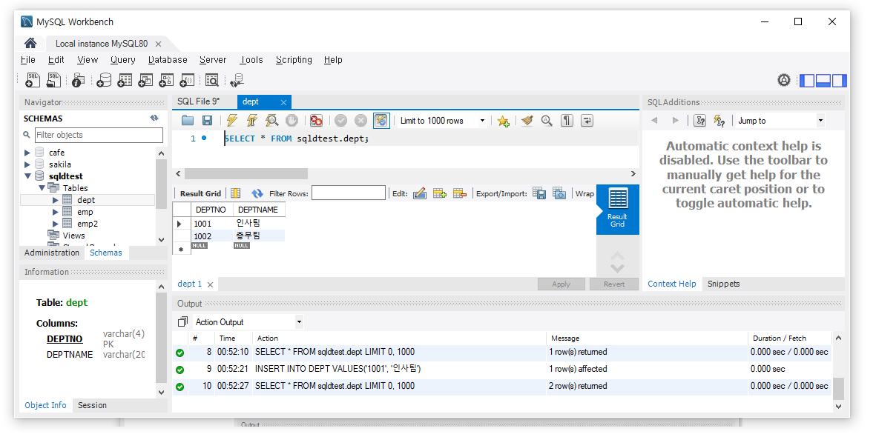Create a new SQL tab icon

[33, 81]
